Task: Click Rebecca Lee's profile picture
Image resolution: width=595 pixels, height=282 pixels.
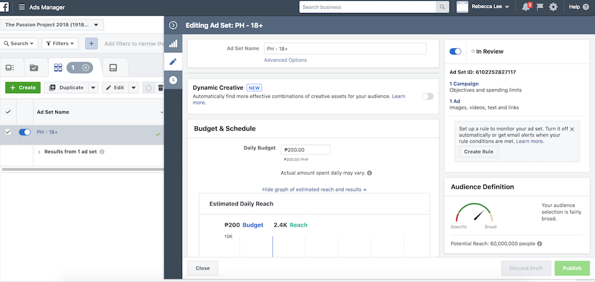Action: (462, 7)
